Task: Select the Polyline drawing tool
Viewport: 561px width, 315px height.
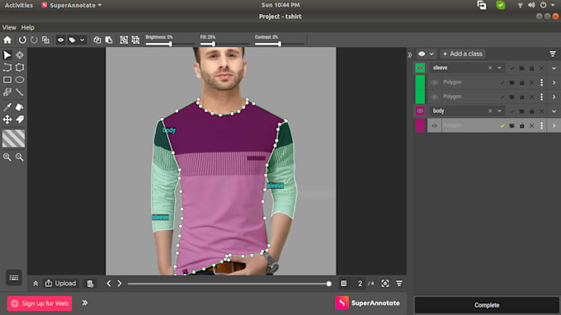Action: pos(7,68)
